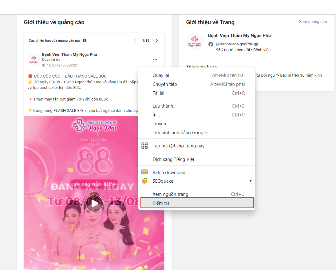Expand the SEOquake submenu arrow

(251, 181)
